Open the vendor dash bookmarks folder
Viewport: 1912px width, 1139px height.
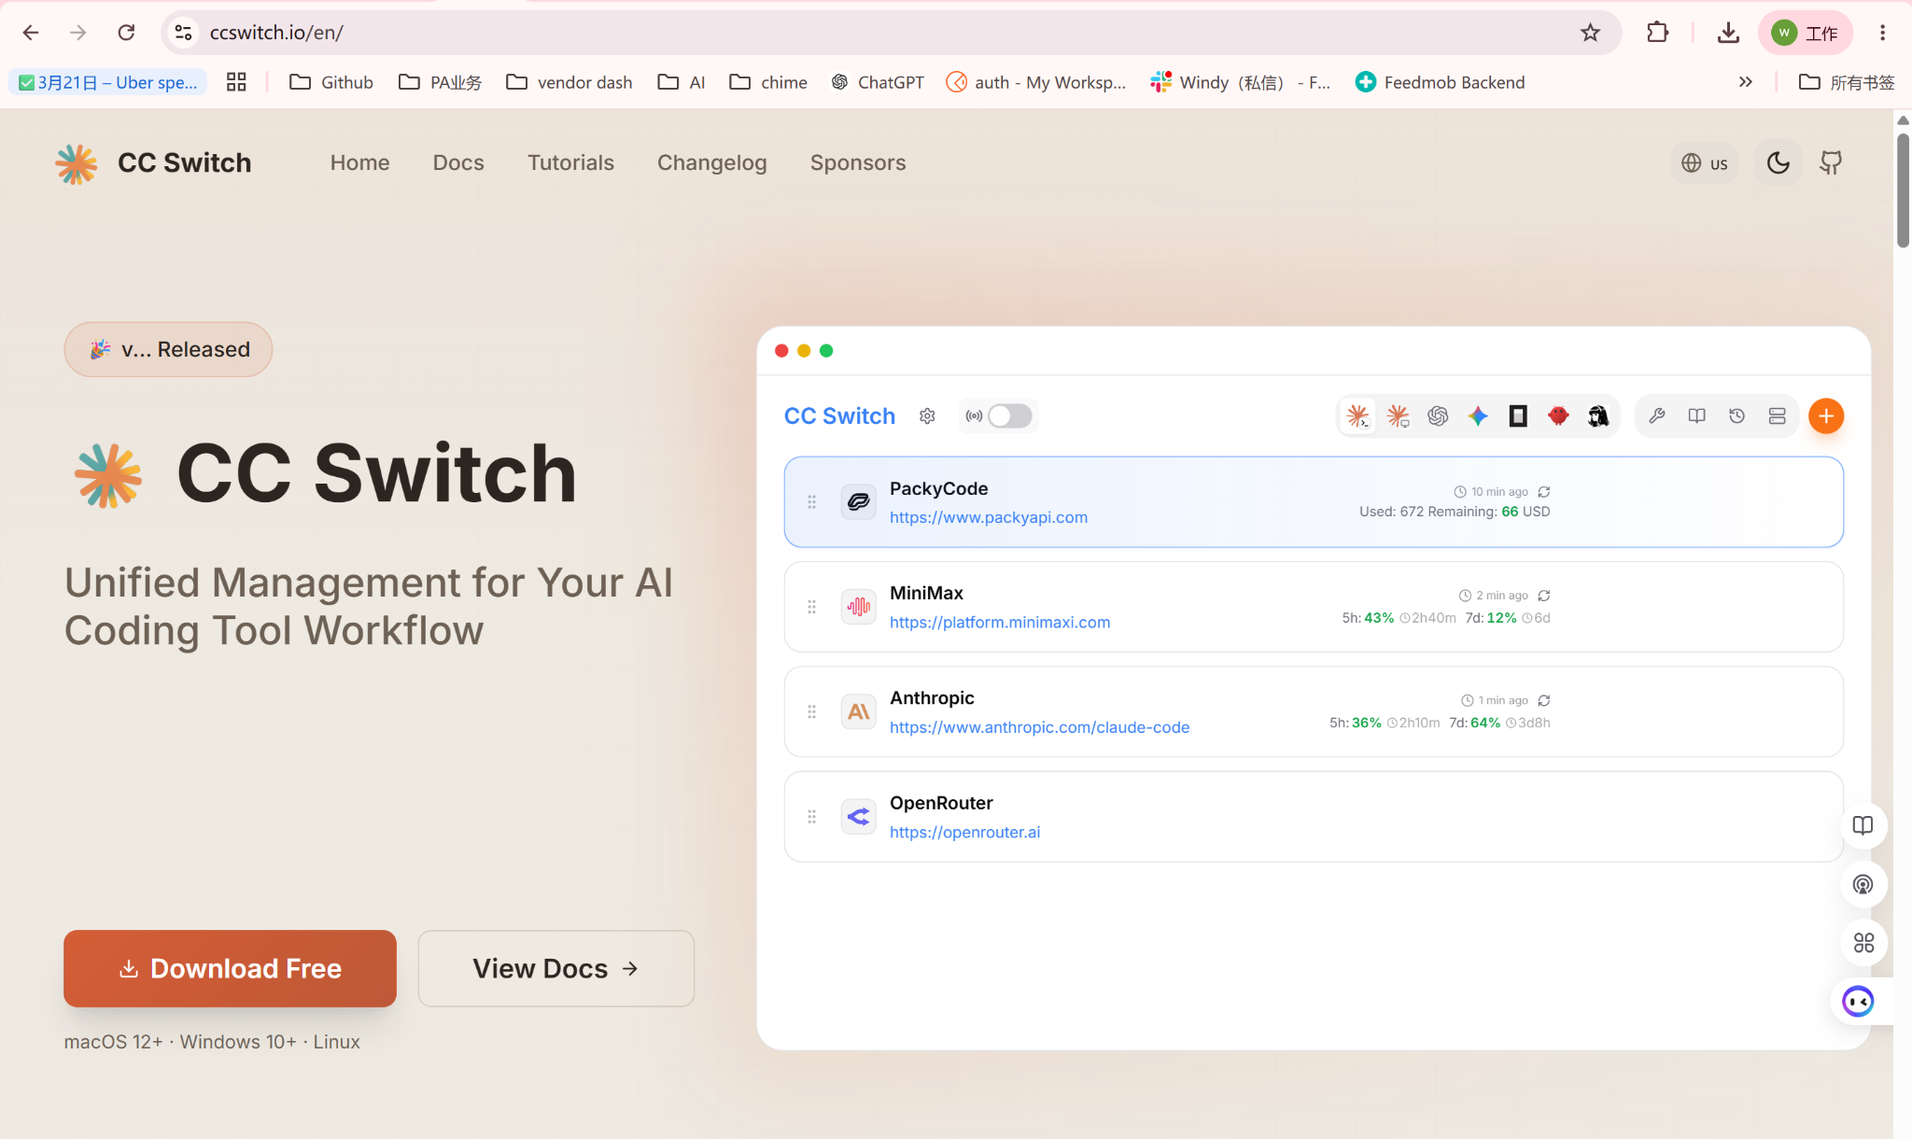tap(569, 82)
